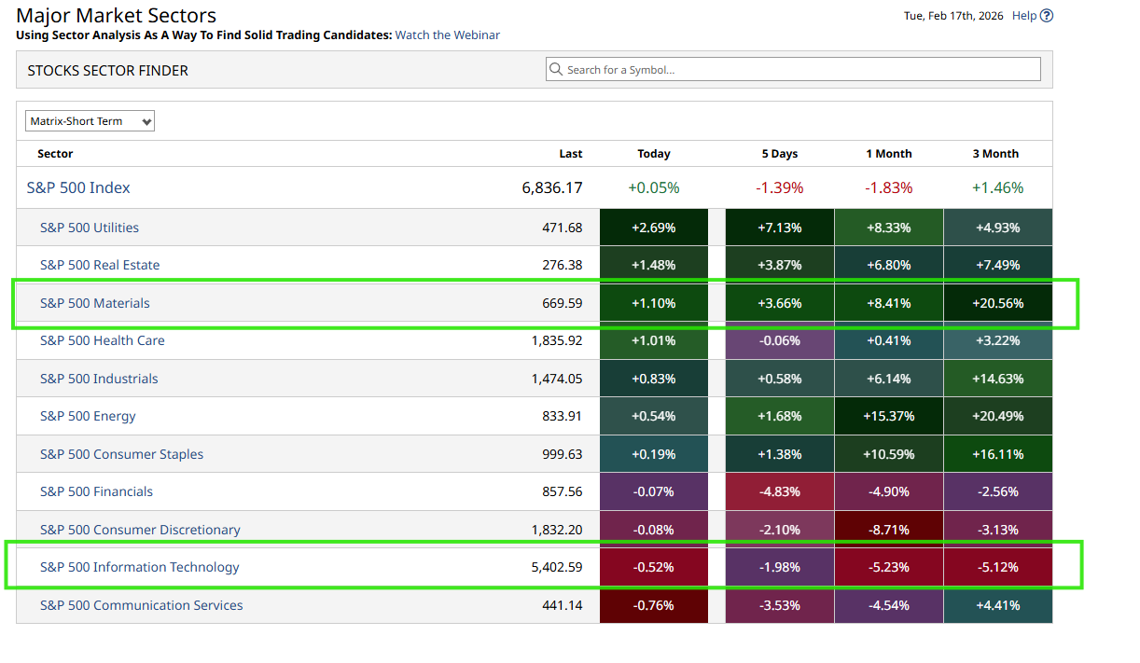View S&P 500 Communication Services sector

coord(141,605)
